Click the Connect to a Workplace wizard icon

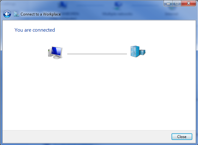click(x=16, y=14)
